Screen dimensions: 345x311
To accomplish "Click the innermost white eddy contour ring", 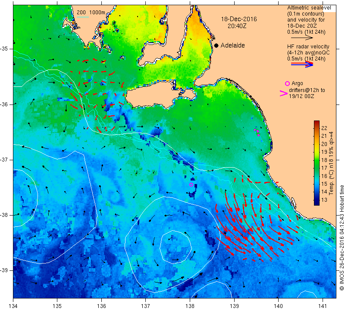I will pos(176,247).
